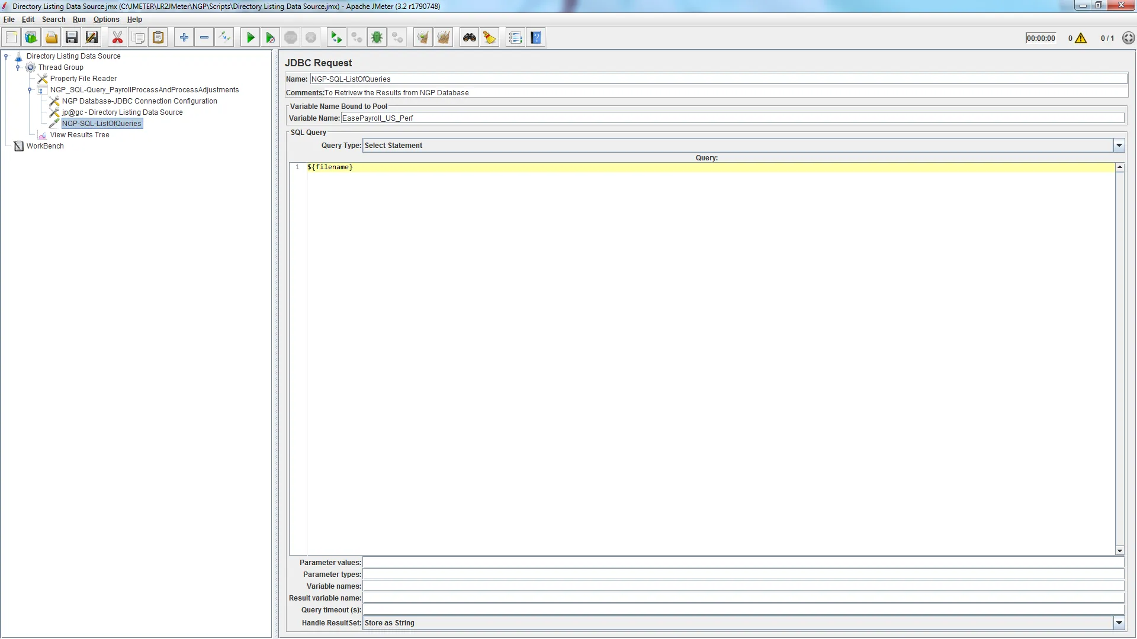
Task: Open Search with binoculars icon
Action: [470, 38]
